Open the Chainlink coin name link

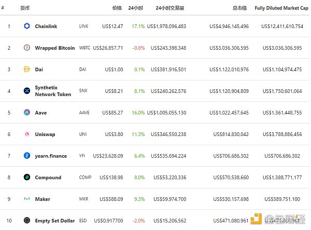pyautogui.click(x=46, y=26)
